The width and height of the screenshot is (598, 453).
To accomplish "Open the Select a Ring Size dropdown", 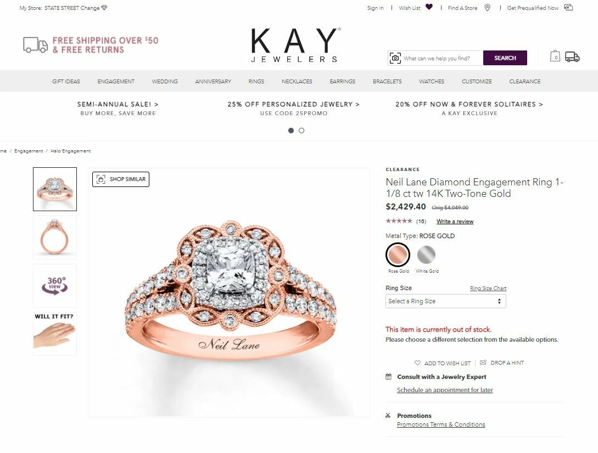I will click(x=446, y=301).
